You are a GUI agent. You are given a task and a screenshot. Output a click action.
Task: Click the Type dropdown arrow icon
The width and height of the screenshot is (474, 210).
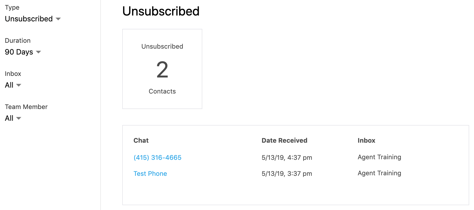point(58,19)
